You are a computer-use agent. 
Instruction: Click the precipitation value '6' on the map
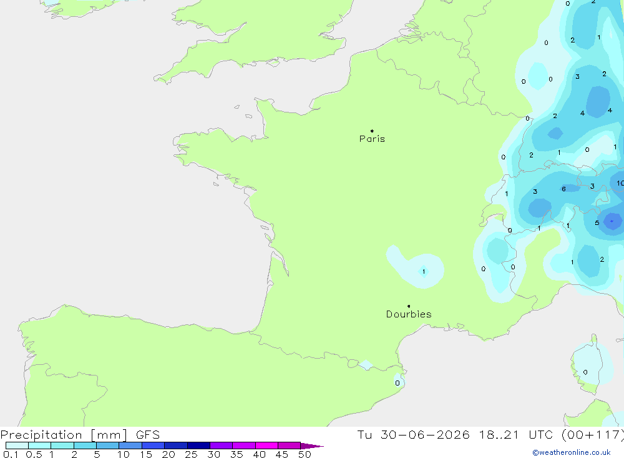click(563, 189)
